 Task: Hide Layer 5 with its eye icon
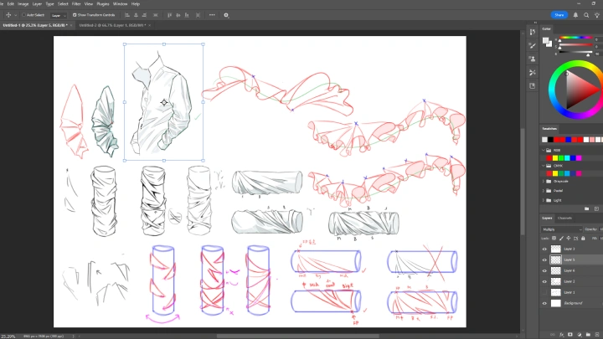click(544, 259)
